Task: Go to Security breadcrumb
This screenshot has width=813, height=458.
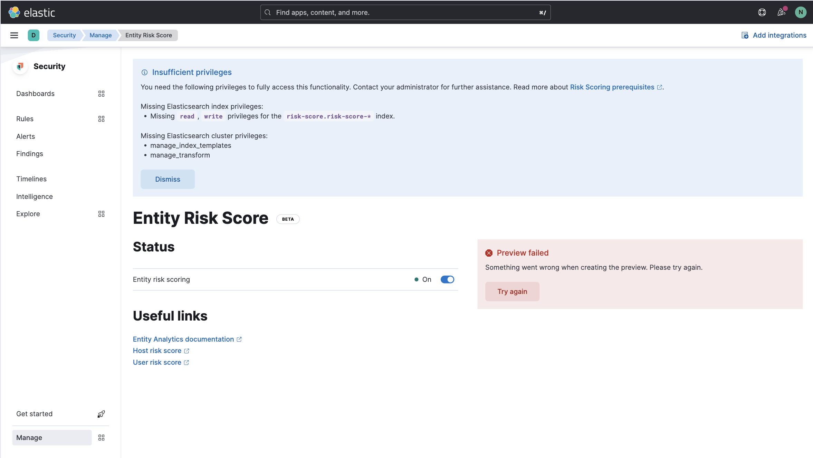Action: point(64,35)
